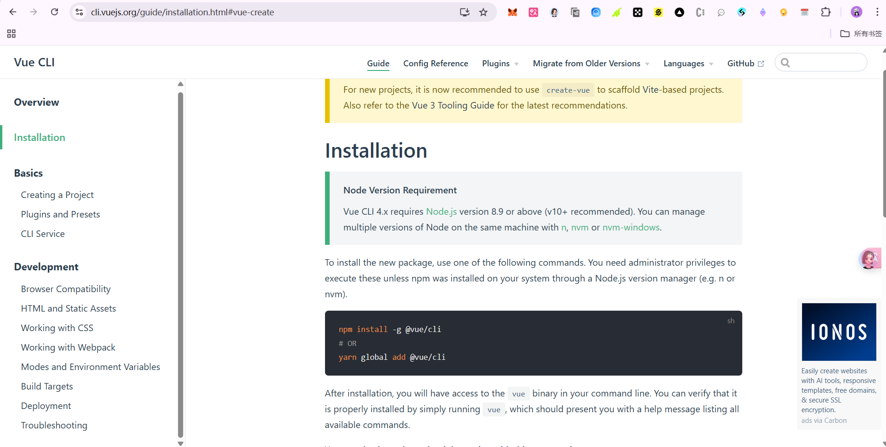Reload the current page
This screenshot has width=886, height=447.
[54, 12]
